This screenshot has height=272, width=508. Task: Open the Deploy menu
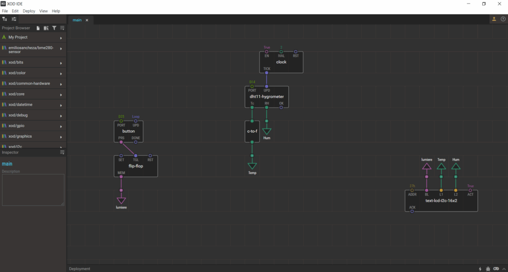[29, 11]
